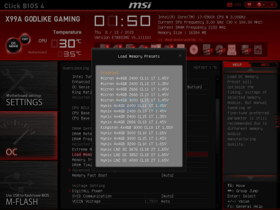Image resolution: width=280 pixels, height=210 pixels.
Task: Choose Micron 4x4GB 2400 CL13 1T 1.35V preset
Action: coord(134,84)
